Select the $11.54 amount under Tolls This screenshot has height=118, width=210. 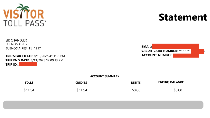pyautogui.click(x=29, y=90)
